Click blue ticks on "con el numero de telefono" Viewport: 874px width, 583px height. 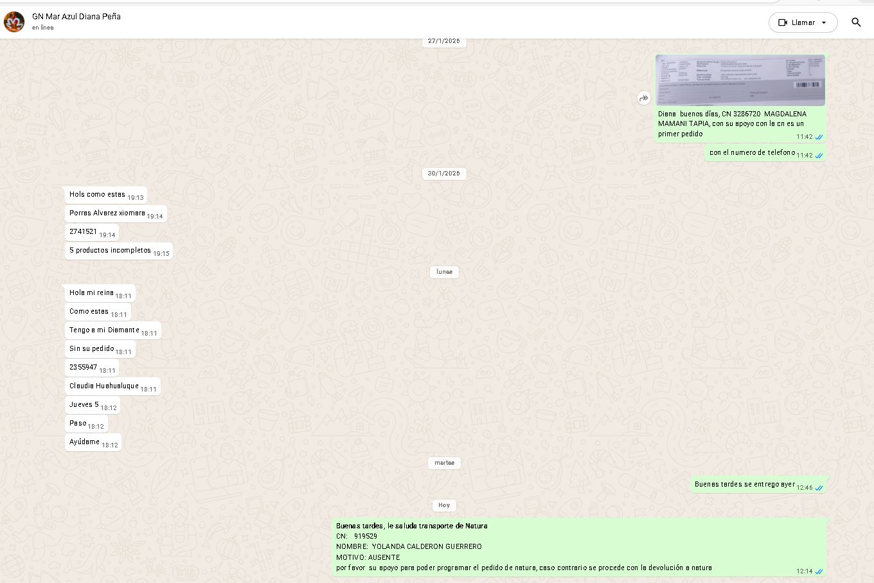click(819, 156)
